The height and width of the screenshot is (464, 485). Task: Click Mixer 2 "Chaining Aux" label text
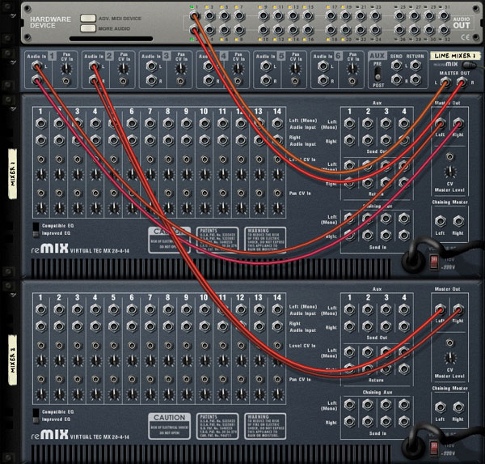click(377, 392)
